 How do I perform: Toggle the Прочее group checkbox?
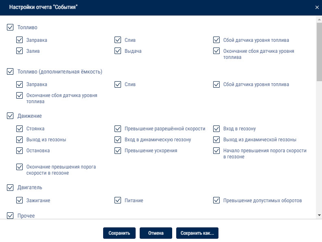10,216
